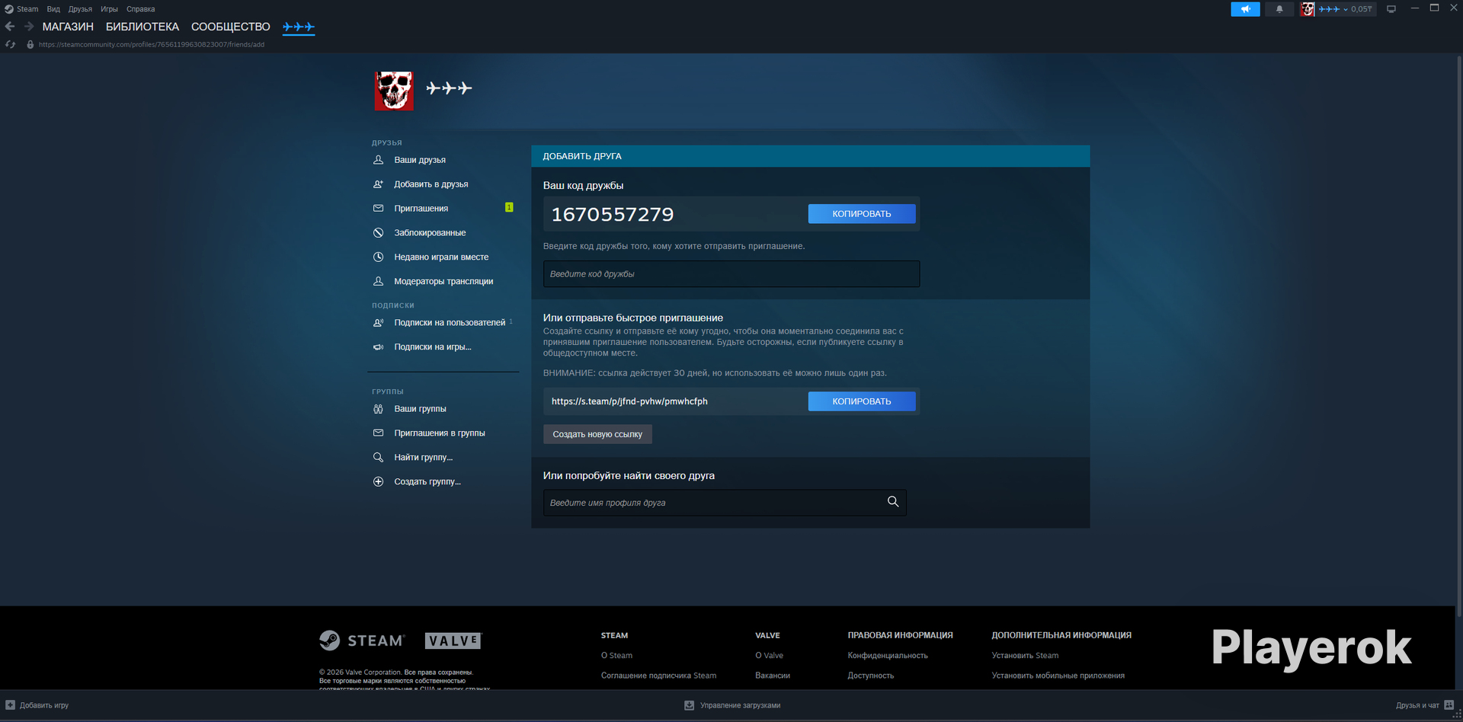This screenshot has width=1463, height=722.
Task: Focus the Введите код дружбы field
Action: click(x=731, y=274)
